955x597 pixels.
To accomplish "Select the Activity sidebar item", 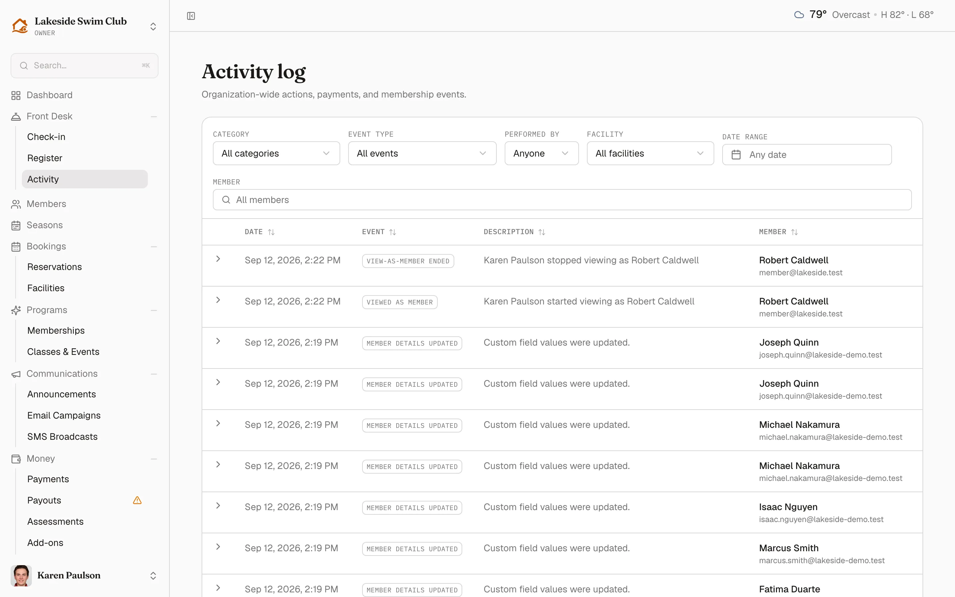I will (x=85, y=179).
